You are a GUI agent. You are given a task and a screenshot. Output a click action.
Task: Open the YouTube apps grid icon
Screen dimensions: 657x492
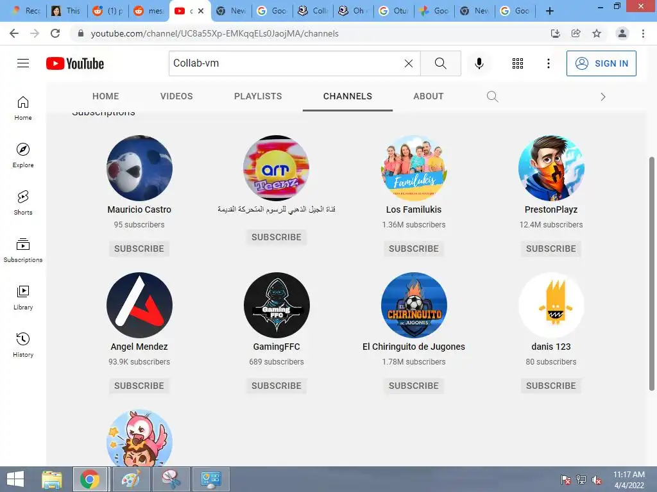518,63
